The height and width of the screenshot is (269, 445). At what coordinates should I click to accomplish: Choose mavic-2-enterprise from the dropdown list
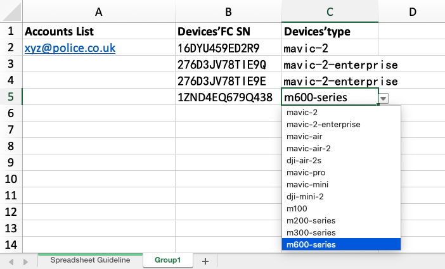341,125
